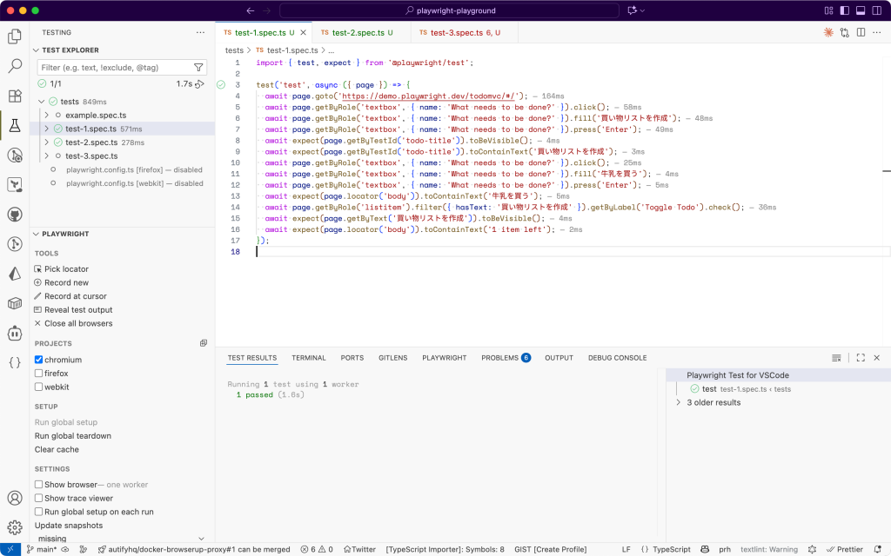Click Reveal test output
The image size is (891, 556).
[x=73, y=310]
